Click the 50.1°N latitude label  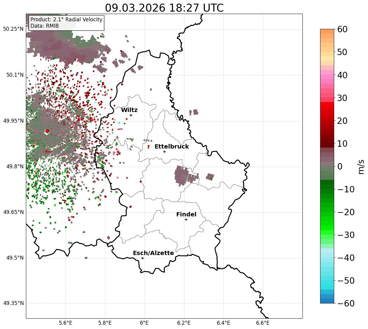(15, 75)
